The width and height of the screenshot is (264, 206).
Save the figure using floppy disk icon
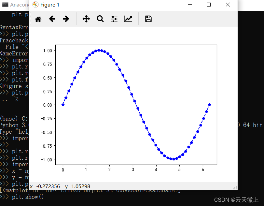click(148, 19)
